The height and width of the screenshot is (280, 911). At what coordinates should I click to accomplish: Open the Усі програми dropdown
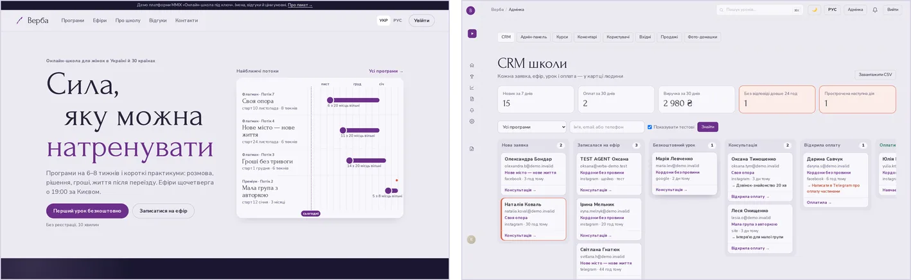click(x=532, y=127)
